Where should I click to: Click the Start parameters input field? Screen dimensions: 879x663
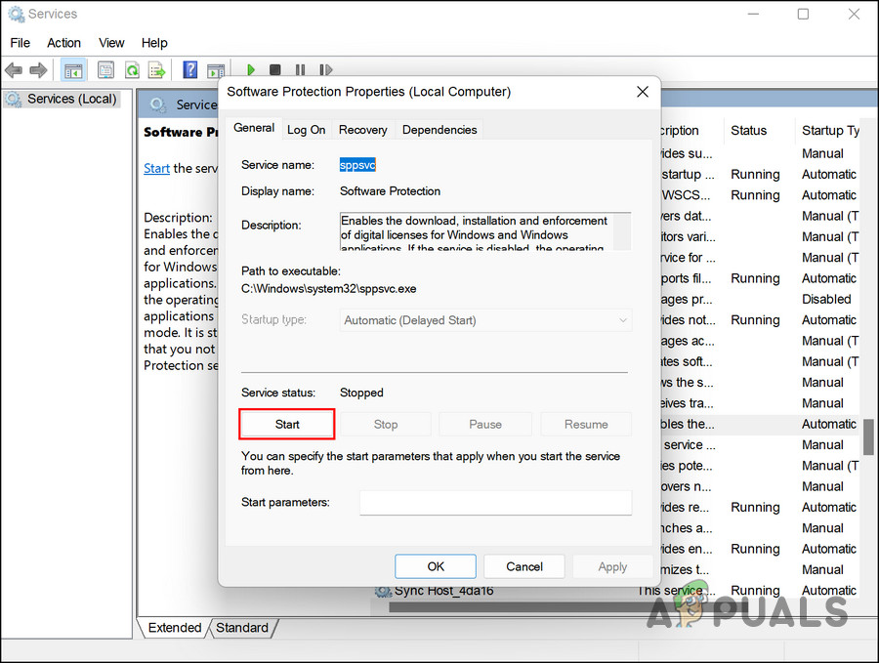point(495,503)
